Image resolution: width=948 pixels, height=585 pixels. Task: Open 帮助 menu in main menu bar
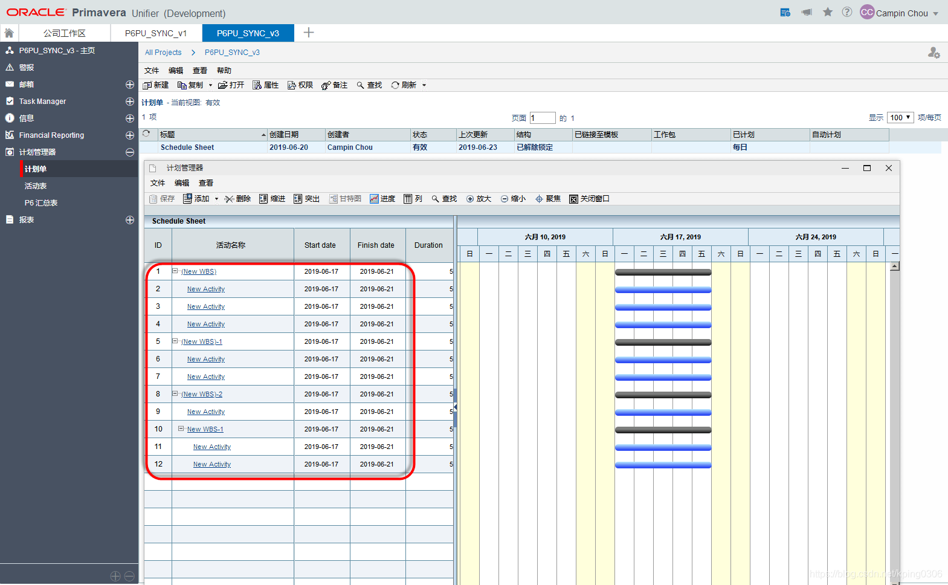click(224, 71)
